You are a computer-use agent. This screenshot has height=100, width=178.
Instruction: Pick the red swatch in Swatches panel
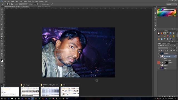[x=158, y=9]
